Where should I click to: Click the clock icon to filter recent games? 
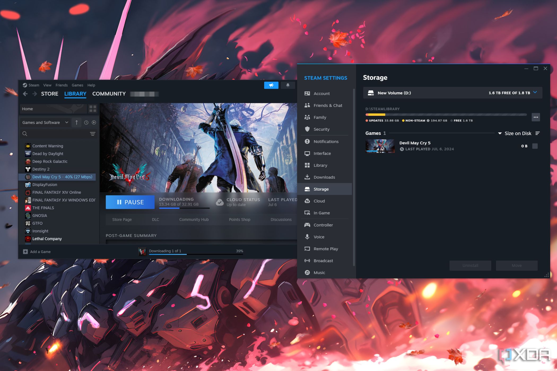tap(86, 122)
